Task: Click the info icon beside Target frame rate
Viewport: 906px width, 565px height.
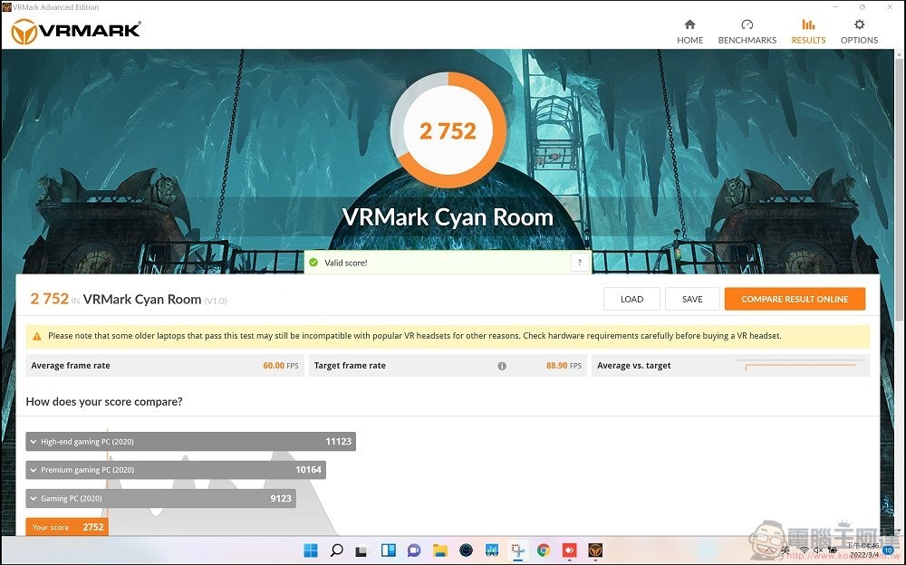Action: (x=502, y=366)
